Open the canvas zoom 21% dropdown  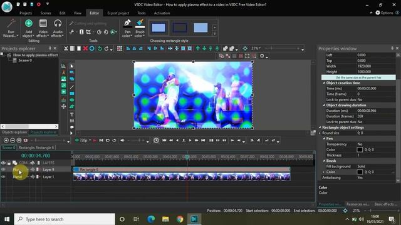pyautogui.click(x=256, y=48)
